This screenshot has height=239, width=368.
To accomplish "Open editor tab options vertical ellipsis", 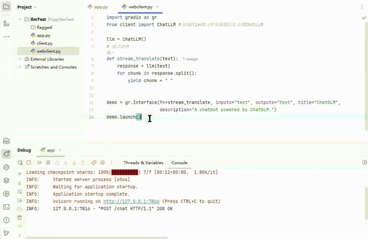I will [362, 7].
